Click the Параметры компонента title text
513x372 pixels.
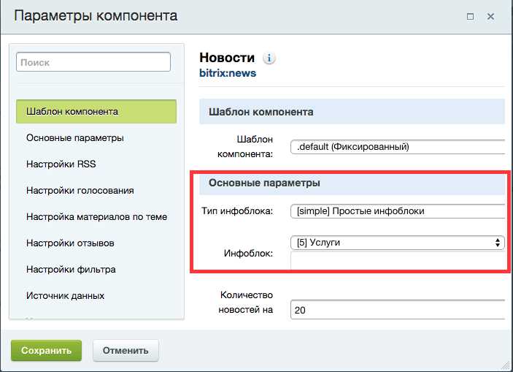coord(96,16)
